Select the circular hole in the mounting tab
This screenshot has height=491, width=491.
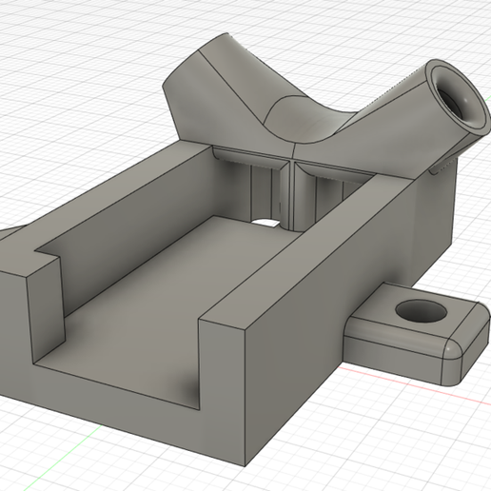(x=422, y=311)
